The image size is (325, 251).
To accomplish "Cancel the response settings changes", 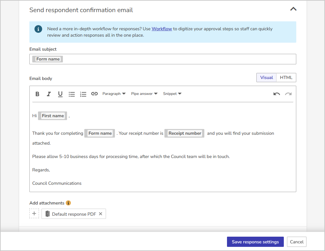I will (x=297, y=242).
